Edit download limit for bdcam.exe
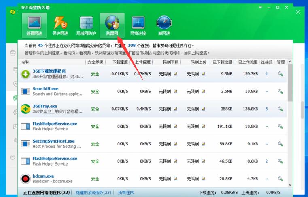Image resolution: width=308 pixels, height=197 pixels. pos(175,179)
